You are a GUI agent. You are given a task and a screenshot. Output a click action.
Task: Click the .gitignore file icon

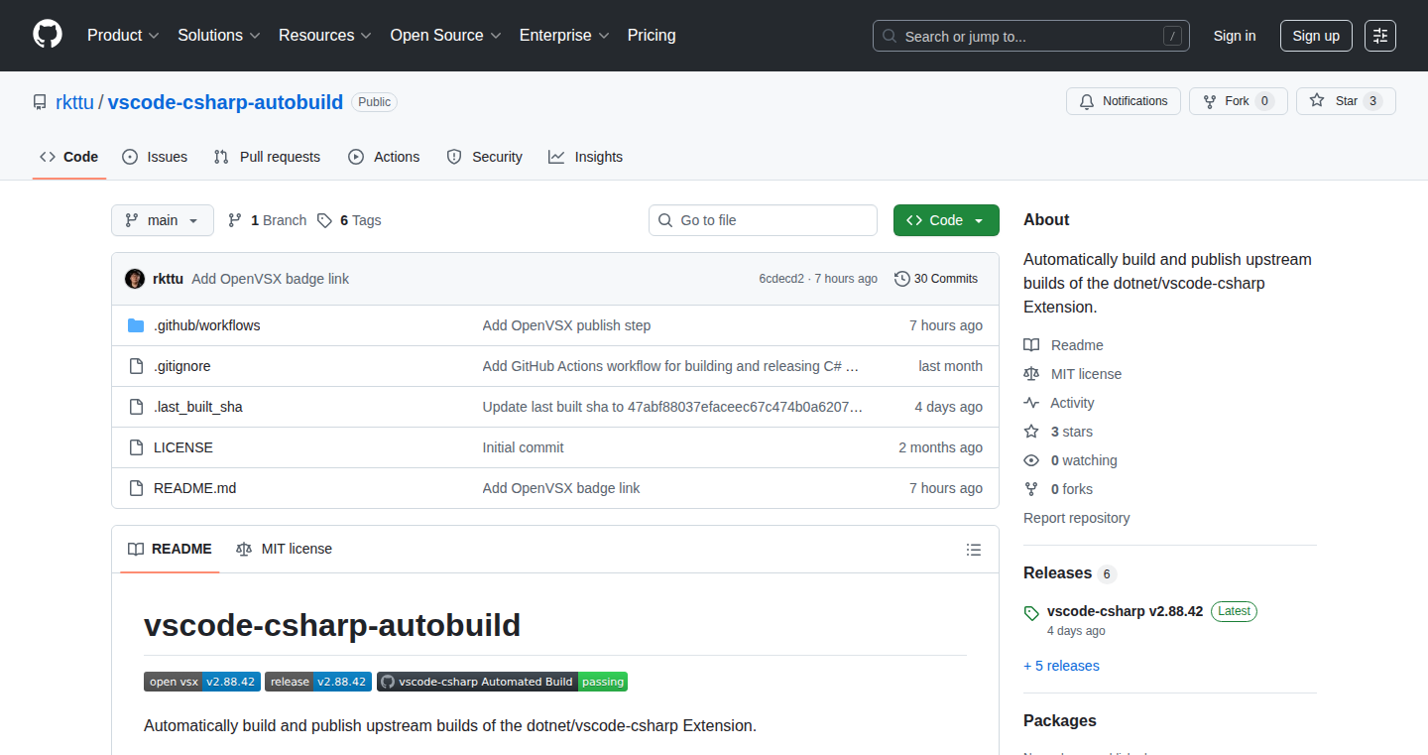coord(136,366)
